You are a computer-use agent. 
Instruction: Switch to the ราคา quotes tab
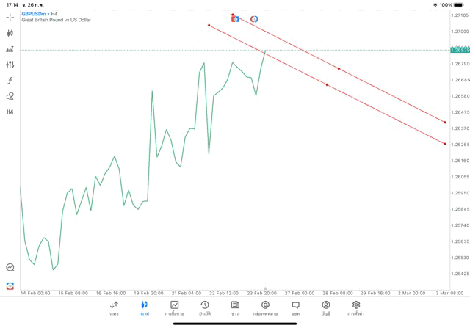114,307
